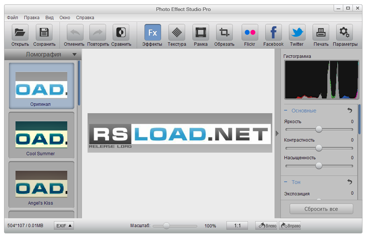Compare before/after with Сравнить icon

[121, 32]
